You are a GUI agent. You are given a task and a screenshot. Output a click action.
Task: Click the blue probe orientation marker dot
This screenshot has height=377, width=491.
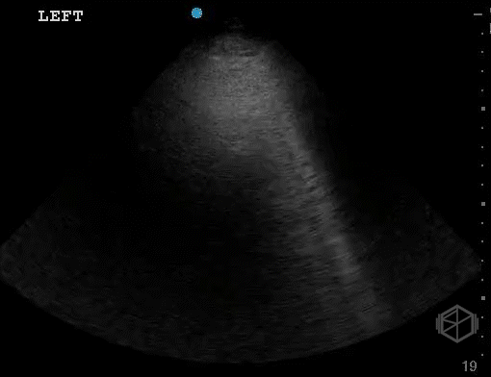tap(196, 13)
